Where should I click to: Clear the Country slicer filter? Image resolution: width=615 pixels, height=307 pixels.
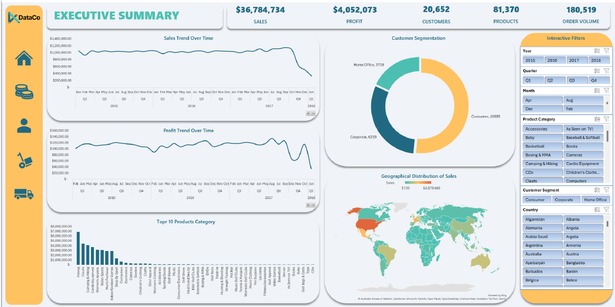(x=606, y=210)
